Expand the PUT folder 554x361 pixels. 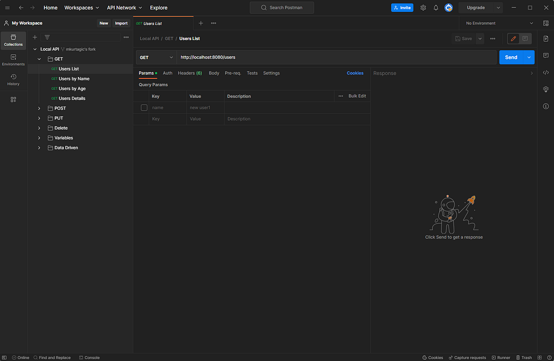tap(39, 118)
